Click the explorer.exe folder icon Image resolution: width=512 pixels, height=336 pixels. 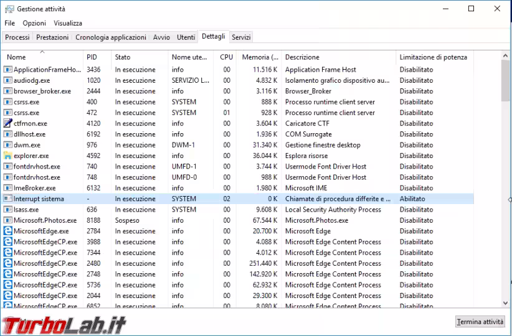coord(8,156)
